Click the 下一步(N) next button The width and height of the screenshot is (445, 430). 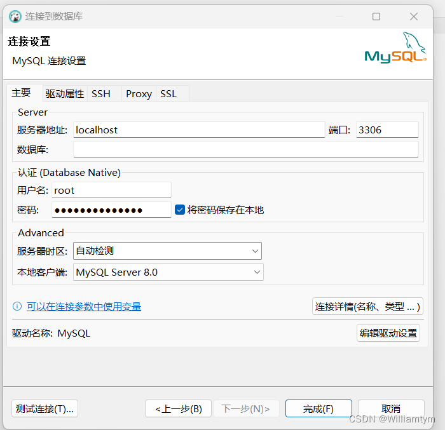point(246,408)
